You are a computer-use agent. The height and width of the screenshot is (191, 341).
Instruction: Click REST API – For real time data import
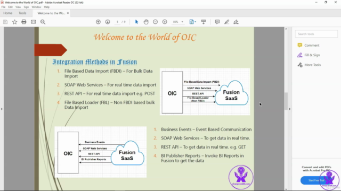110,93
